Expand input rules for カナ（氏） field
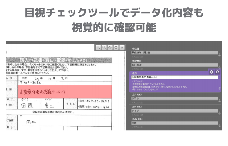228x146 pixels. coord(220,101)
